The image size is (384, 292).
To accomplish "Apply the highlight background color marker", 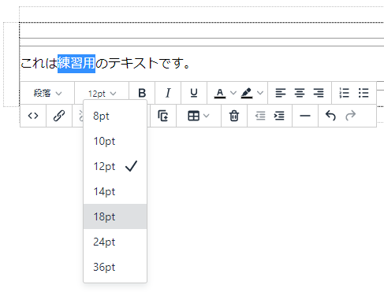I will tap(247, 93).
